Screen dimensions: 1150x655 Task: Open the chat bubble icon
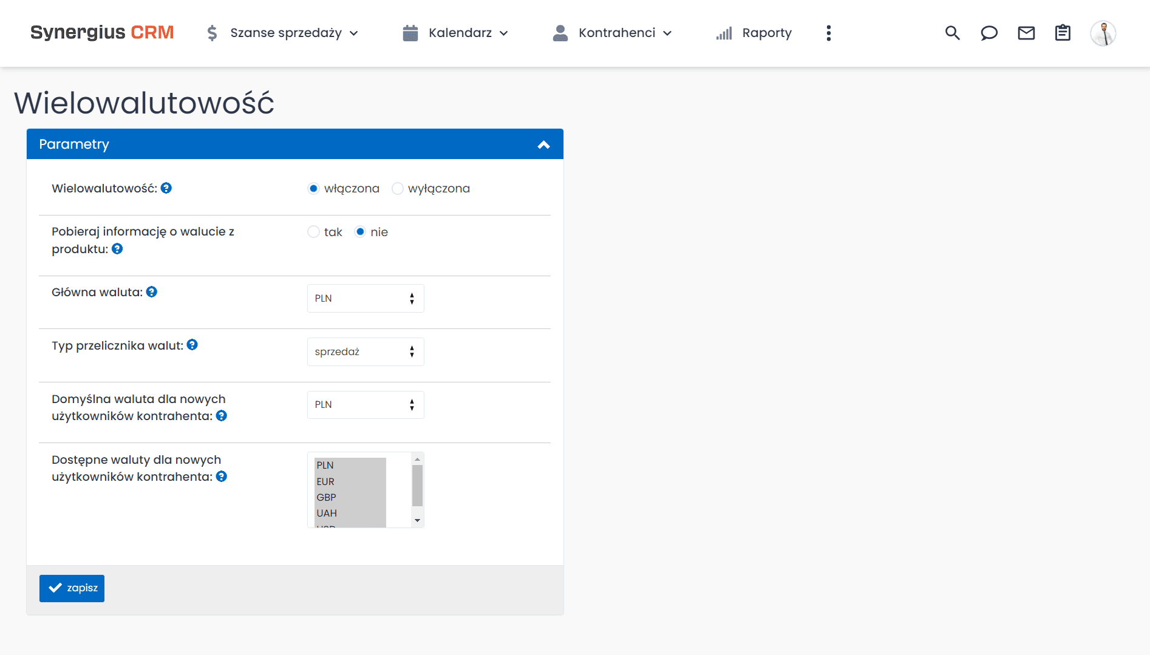(x=989, y=33)
